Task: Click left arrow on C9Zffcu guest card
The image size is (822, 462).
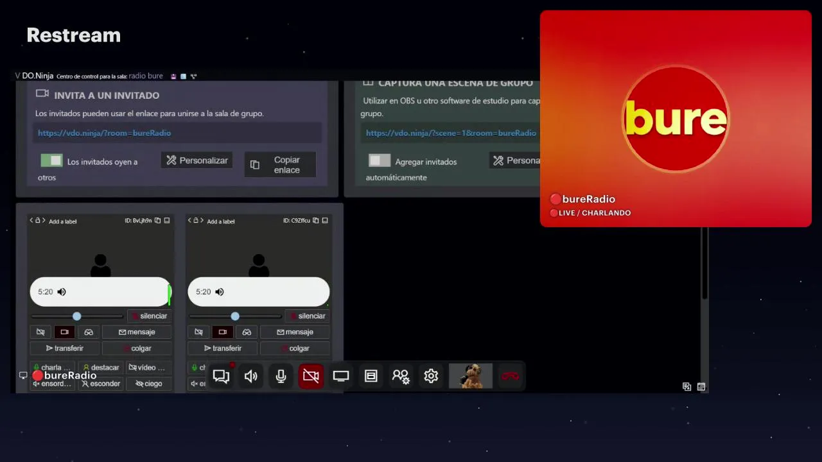Action: pyautogui.click(x=189, y=221)
